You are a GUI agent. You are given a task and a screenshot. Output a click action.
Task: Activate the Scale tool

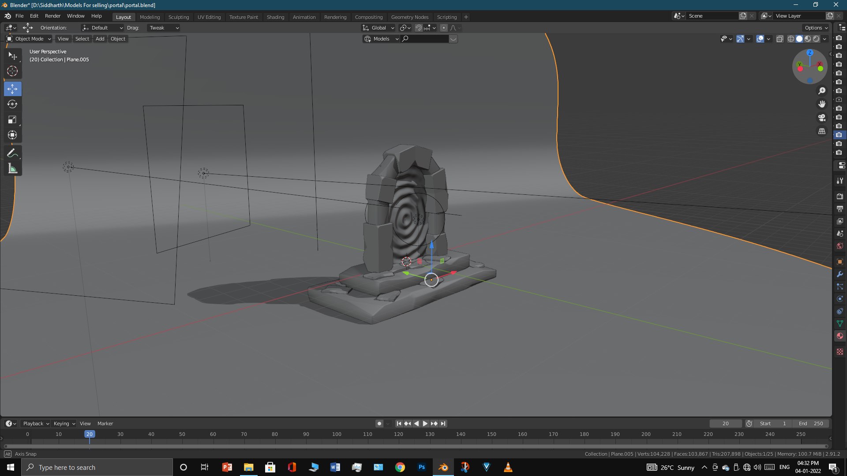pos(12,119)
